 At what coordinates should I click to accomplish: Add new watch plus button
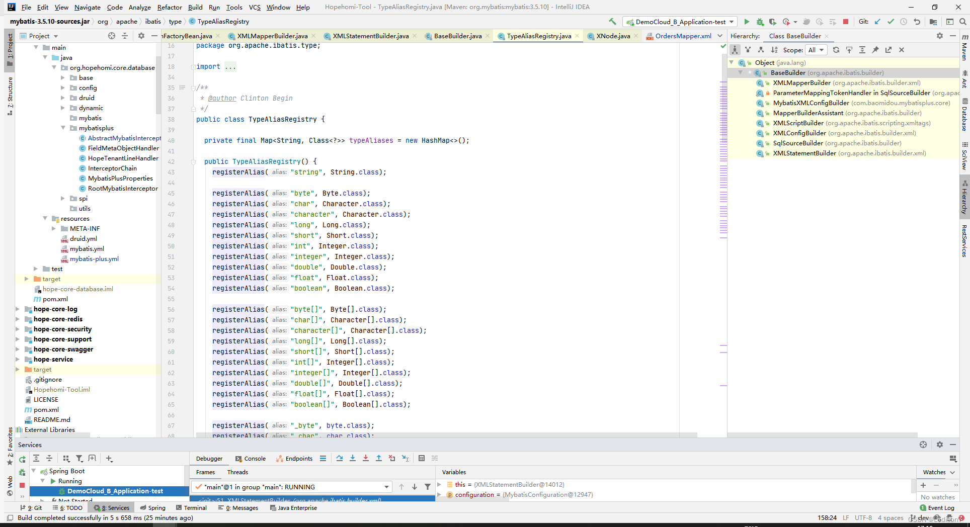tap(923, 485)
